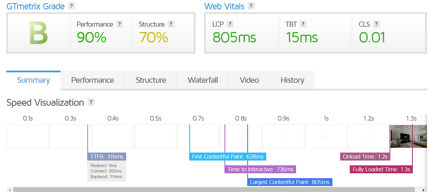Open the Structure tab
The height and width of the screenshot is (192, 431).
click(x=151, y=80)
